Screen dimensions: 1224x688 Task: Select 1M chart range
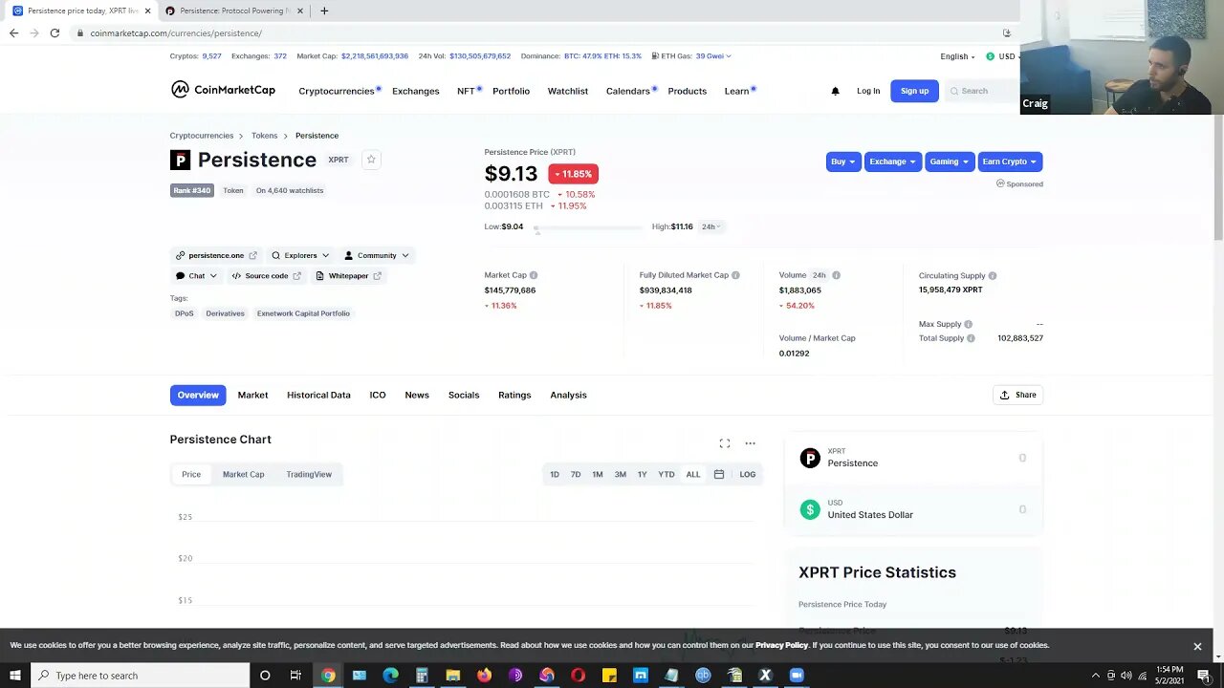[x=598, y=474]
